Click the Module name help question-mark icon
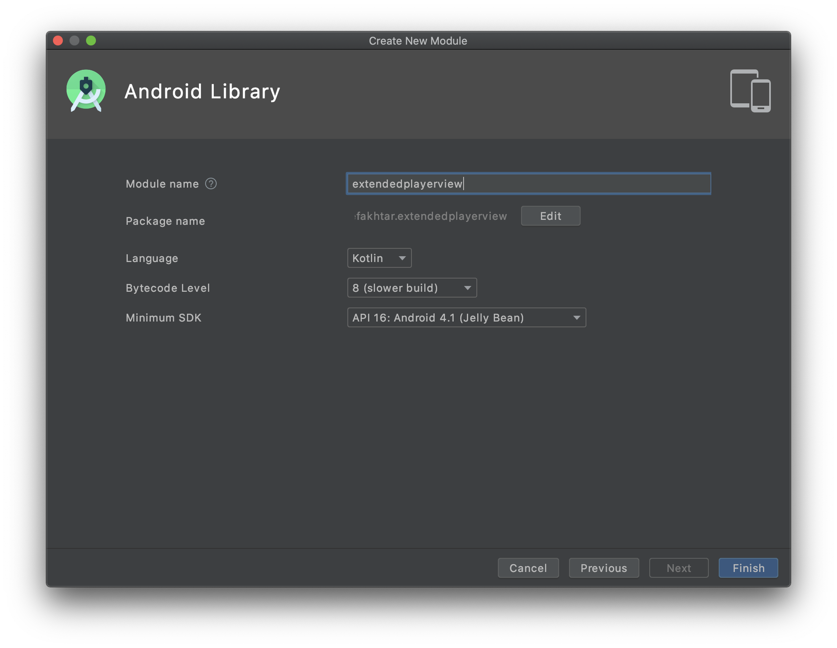Image resolution: width=837 pixels, height=648 pixels. click(211, 183)
